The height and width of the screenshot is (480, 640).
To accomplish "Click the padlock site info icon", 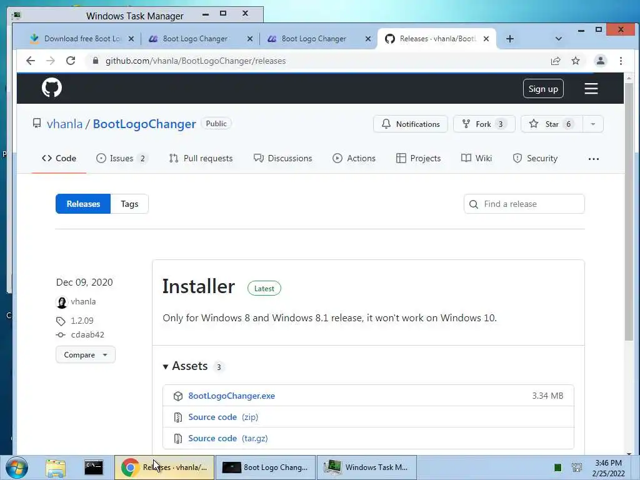I will pyautogui.click(x=96, y=61).
